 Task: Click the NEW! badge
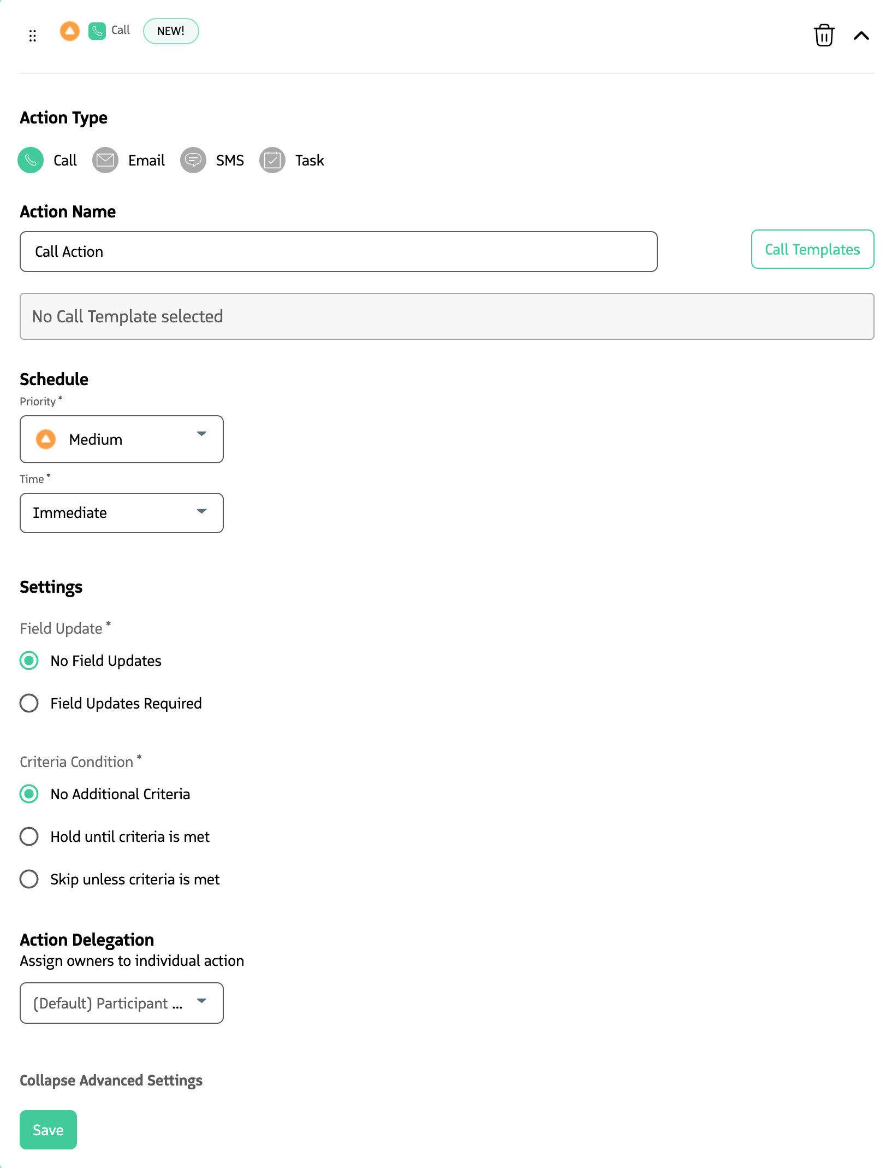point(170,31)
